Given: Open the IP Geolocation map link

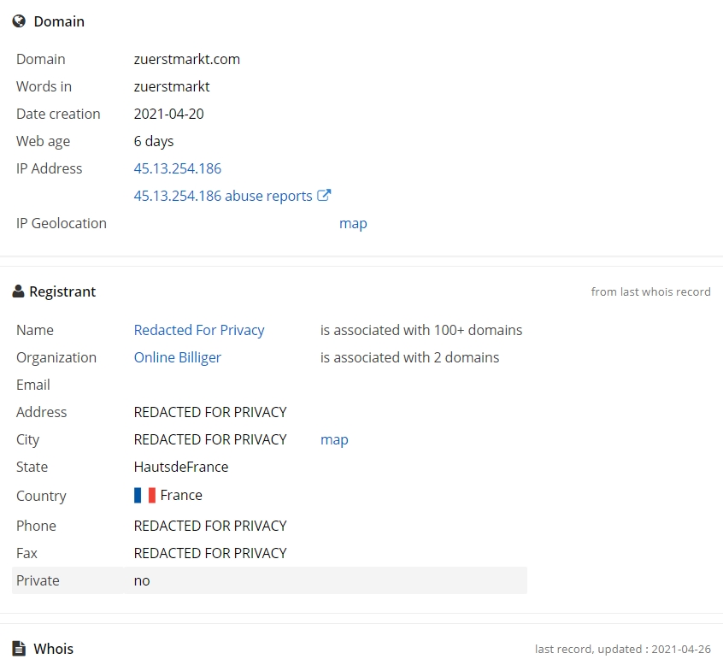Looking at the screenshot, I should [x=353, y=223].
